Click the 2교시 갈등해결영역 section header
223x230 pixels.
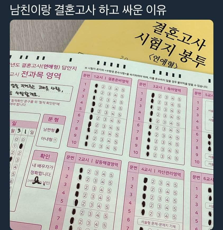pyautogui.click(x=98, y=162)
